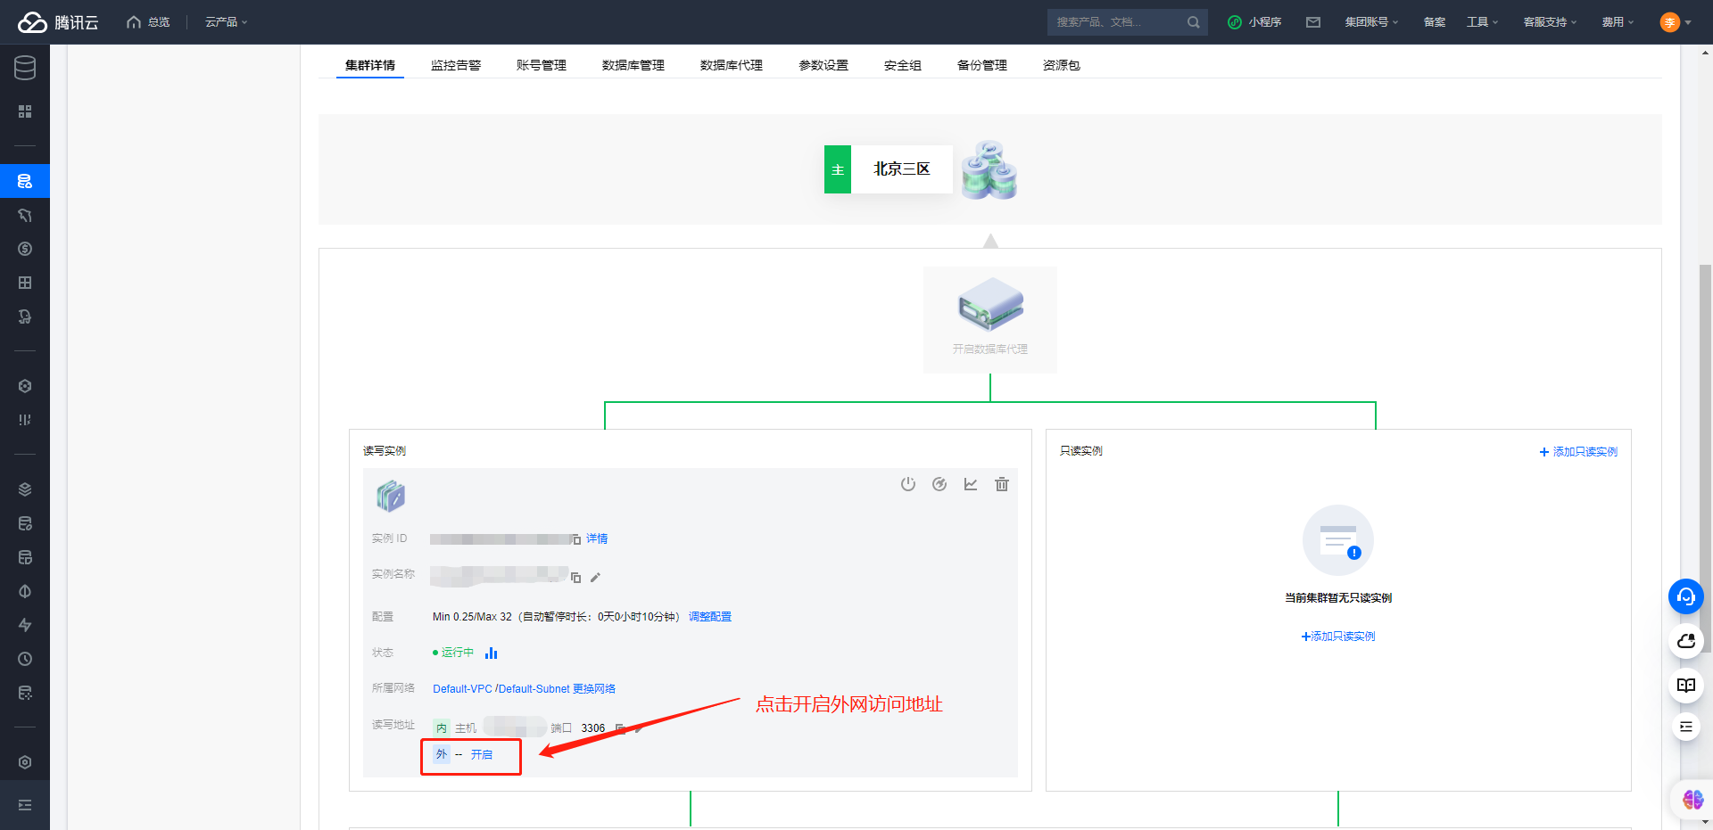Click the 外 badge on the external address row

coord(440,754)
